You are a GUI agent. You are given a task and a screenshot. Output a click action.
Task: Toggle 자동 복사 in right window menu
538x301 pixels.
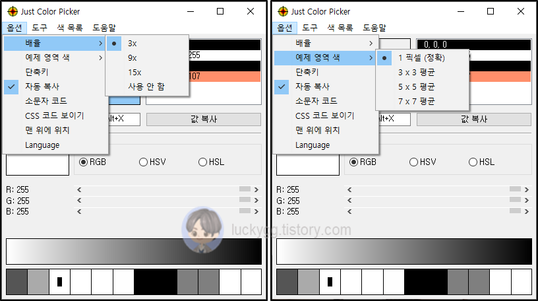pos(325,86)
